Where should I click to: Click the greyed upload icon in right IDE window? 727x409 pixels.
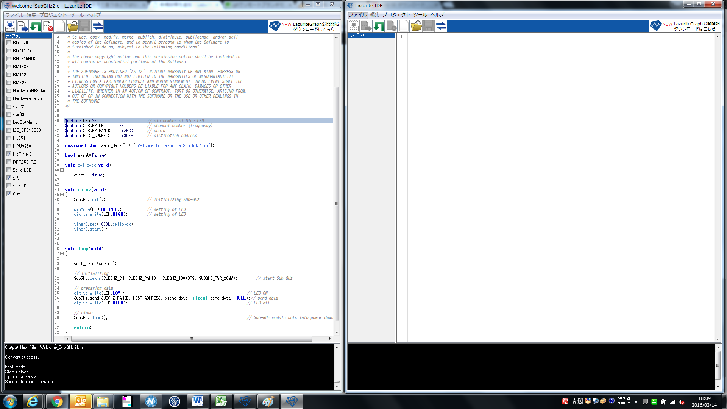pos(366,26)
